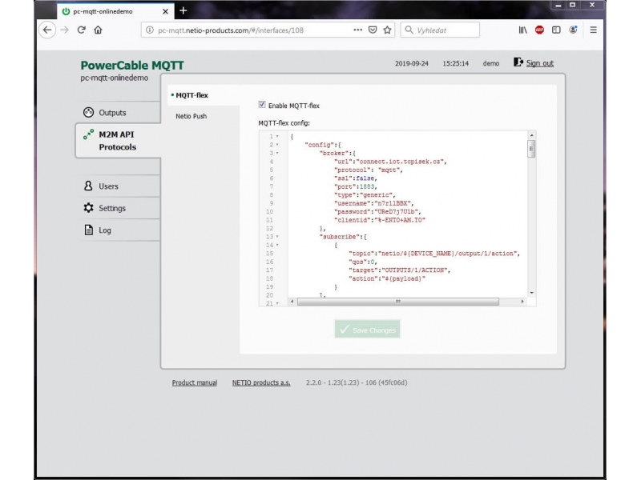Click the editor scroll down arrow
The height and width of the screenshot is (480, 641).
pos(531,293)
